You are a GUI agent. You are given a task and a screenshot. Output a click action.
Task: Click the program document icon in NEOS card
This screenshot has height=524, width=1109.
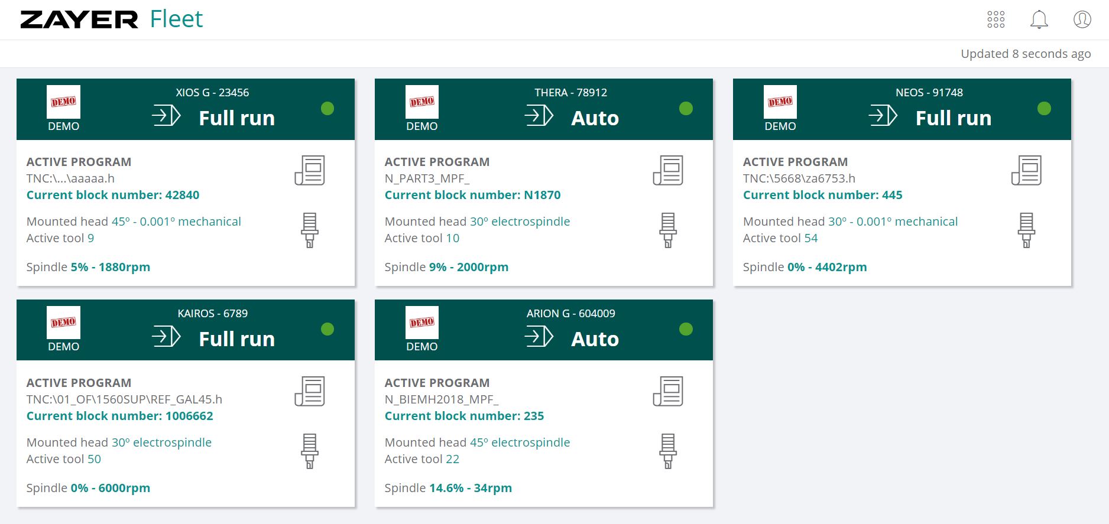pos(1026,170)
